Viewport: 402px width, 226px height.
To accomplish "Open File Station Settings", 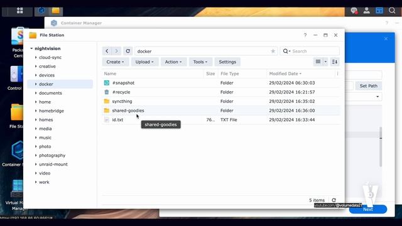I will [x=227, y=62].
